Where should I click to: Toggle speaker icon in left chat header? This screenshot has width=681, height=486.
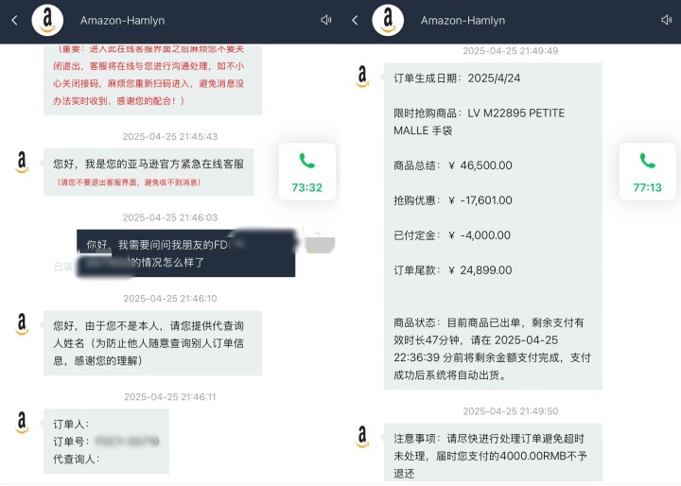point(326,20)
